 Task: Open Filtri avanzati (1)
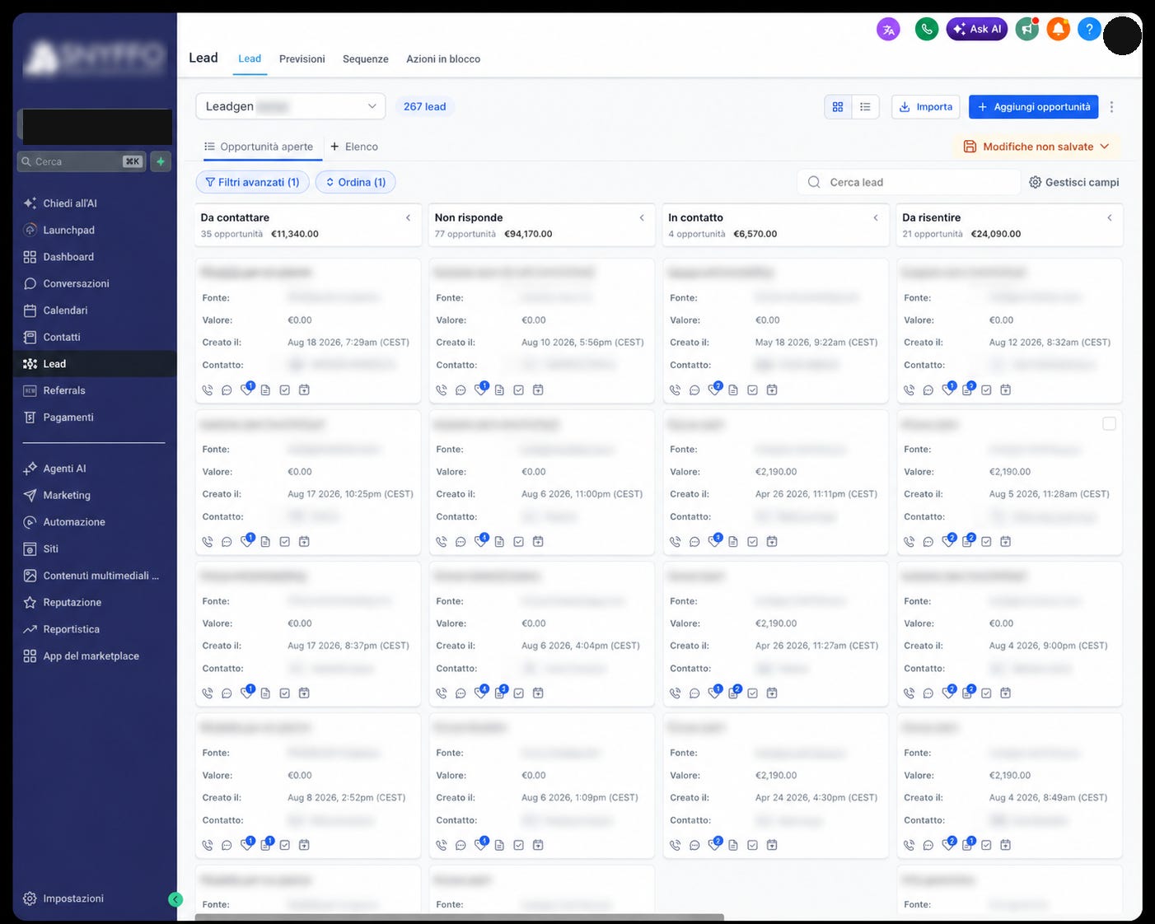point(252,182)
